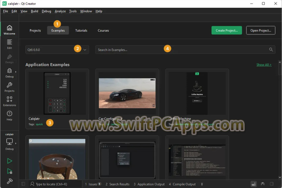Switch to Debug mode in sidebar
This screenshot has width=282, height=188.
tap(9, 73)
